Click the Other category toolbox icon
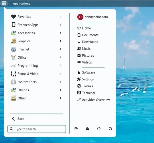Viewport: 154px width, 143px height. tap(13, 98)
